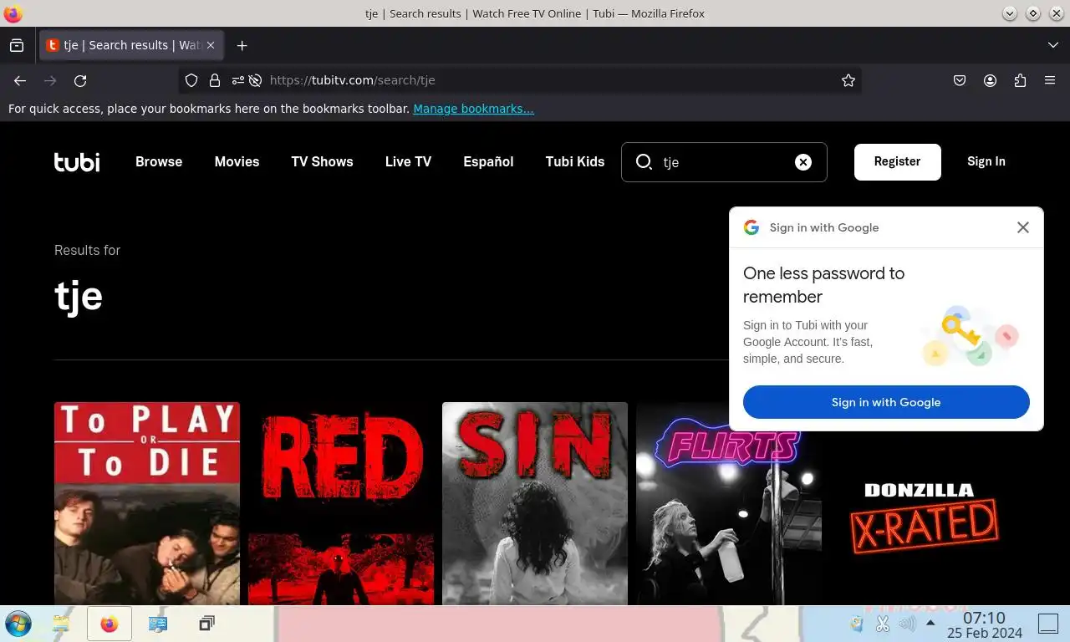Screen dimensions: 1070x642
Task: Click the Register button
Action: point(897,162)
